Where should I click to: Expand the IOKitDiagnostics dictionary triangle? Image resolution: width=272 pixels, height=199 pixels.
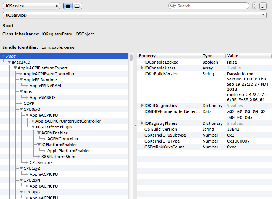pyautogui.click(x=142, y=106)
